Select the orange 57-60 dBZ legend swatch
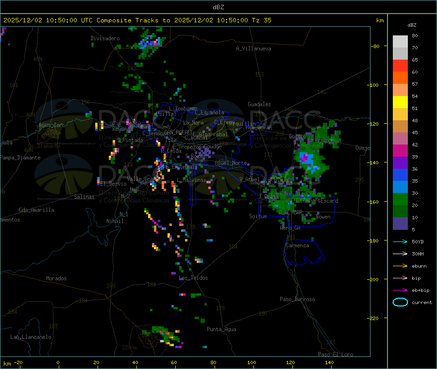This screenshot has height=369, width=437. tap(400, 78)
